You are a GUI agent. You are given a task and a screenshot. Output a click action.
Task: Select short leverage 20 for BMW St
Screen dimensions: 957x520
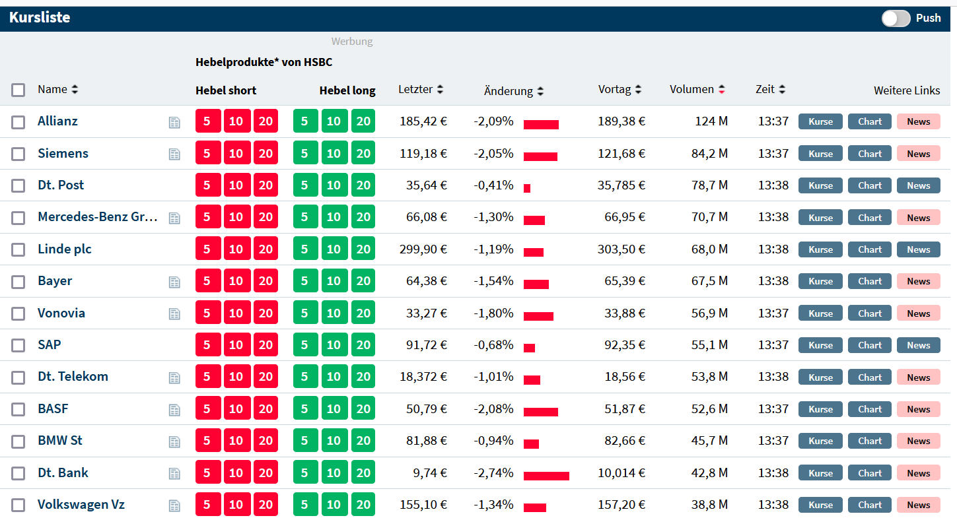click(266, 440)
